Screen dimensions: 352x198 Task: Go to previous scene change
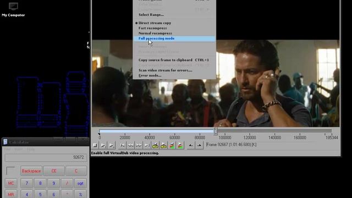click(x=172, y=145)
